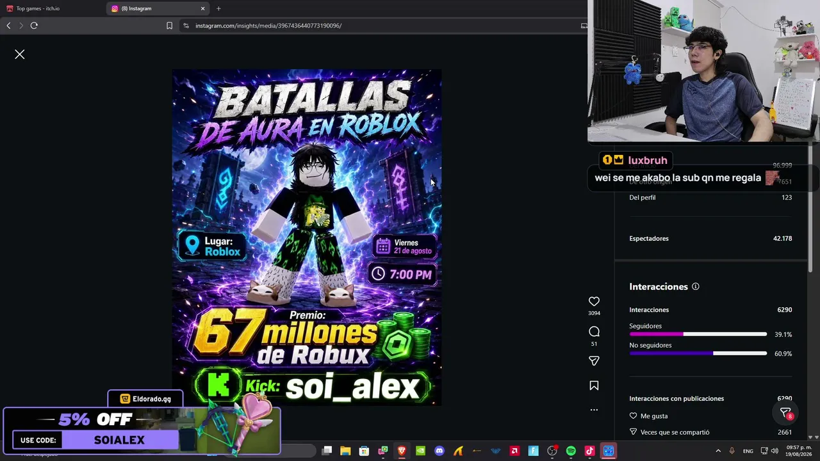Open network settings from the tray
Viewport: 820px width, 461px height.
point(764,451)
